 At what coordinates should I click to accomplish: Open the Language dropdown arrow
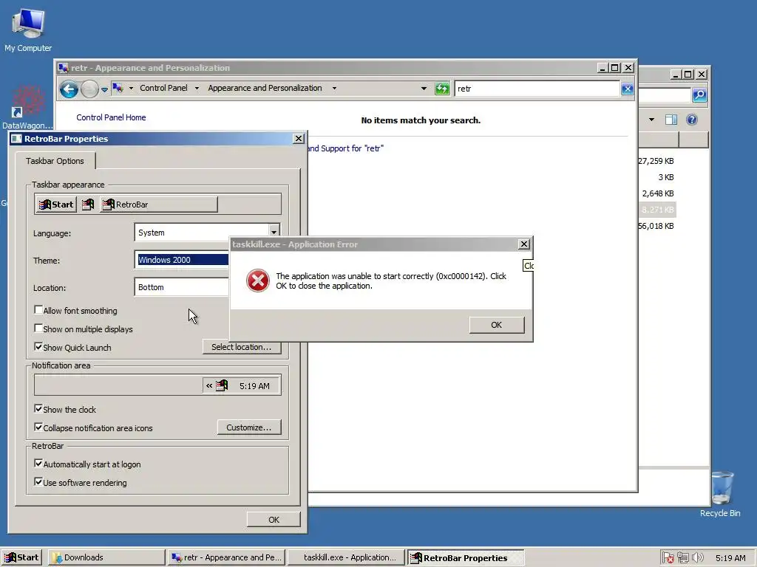274,233
